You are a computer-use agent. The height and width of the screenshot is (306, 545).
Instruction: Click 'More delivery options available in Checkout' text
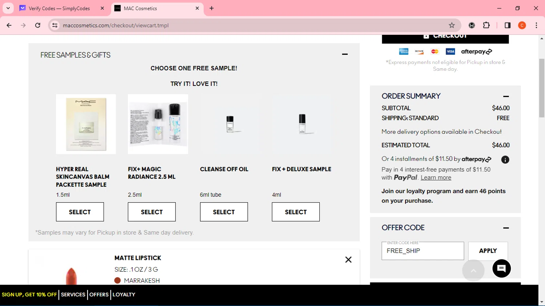441,132
